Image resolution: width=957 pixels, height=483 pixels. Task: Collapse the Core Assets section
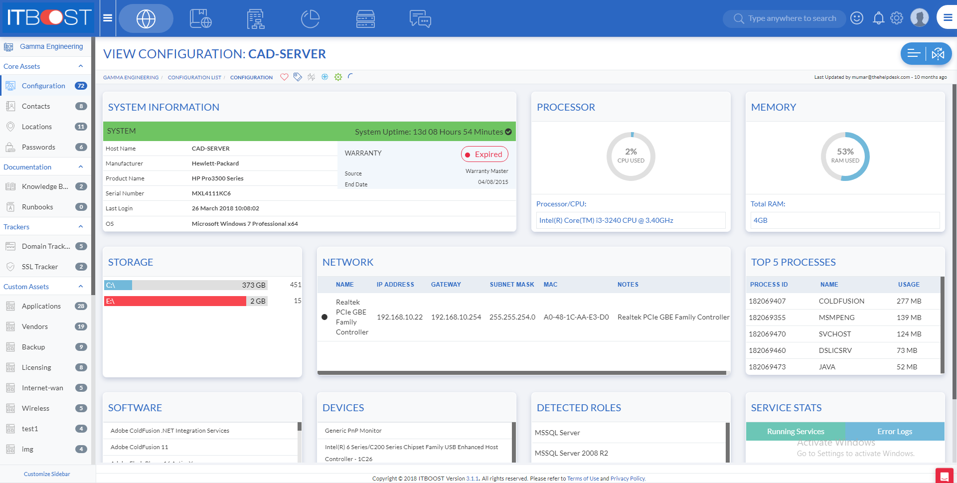click(80, 66)
